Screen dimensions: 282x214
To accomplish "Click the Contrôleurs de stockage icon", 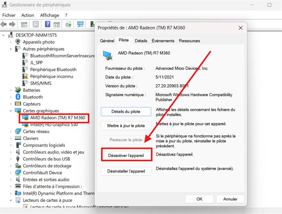I will [x=18, y=165].
